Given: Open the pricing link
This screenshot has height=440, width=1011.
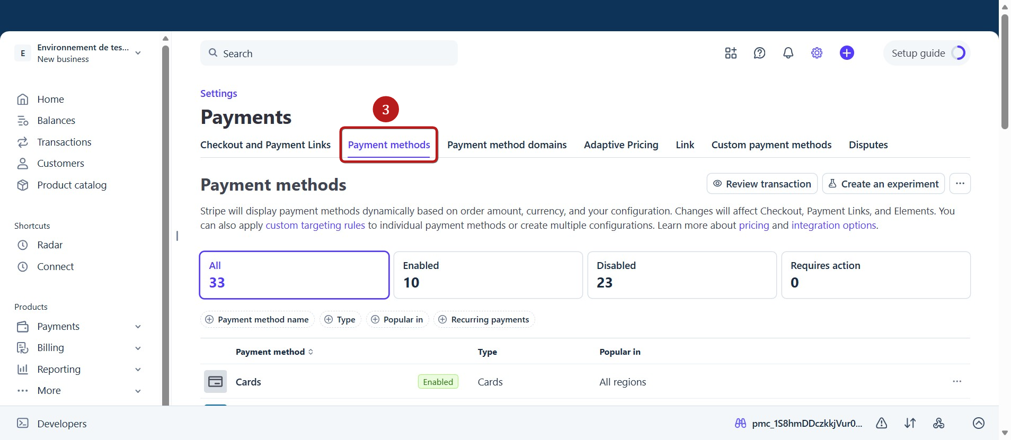Looking at the screenshot, I should 753,225.
